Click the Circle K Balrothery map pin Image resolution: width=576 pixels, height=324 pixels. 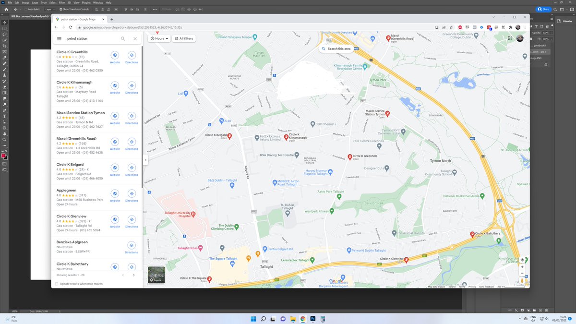point(472,234)
